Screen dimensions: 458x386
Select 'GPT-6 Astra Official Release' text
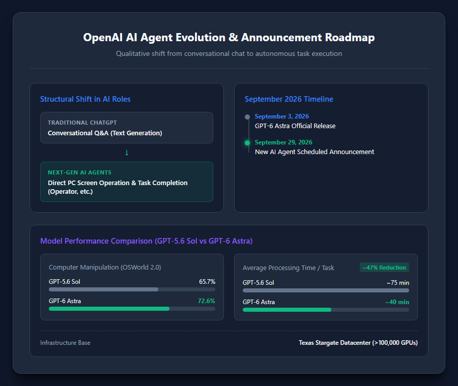tap(295, 126)
